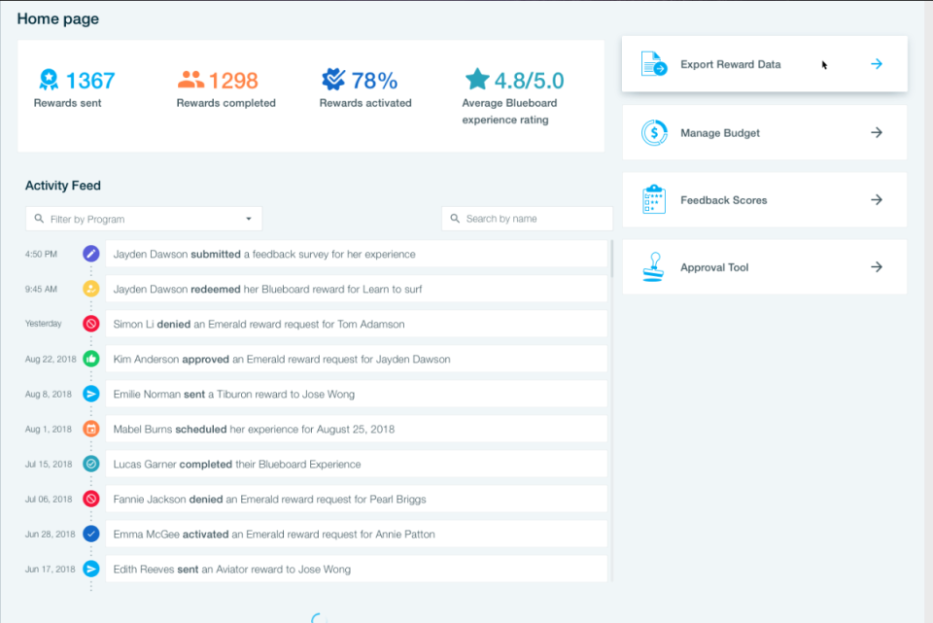This screenshot has width=933, height=623.
Task: Click the Approval Tool stamp icon
Action: (x=652, y=266)
